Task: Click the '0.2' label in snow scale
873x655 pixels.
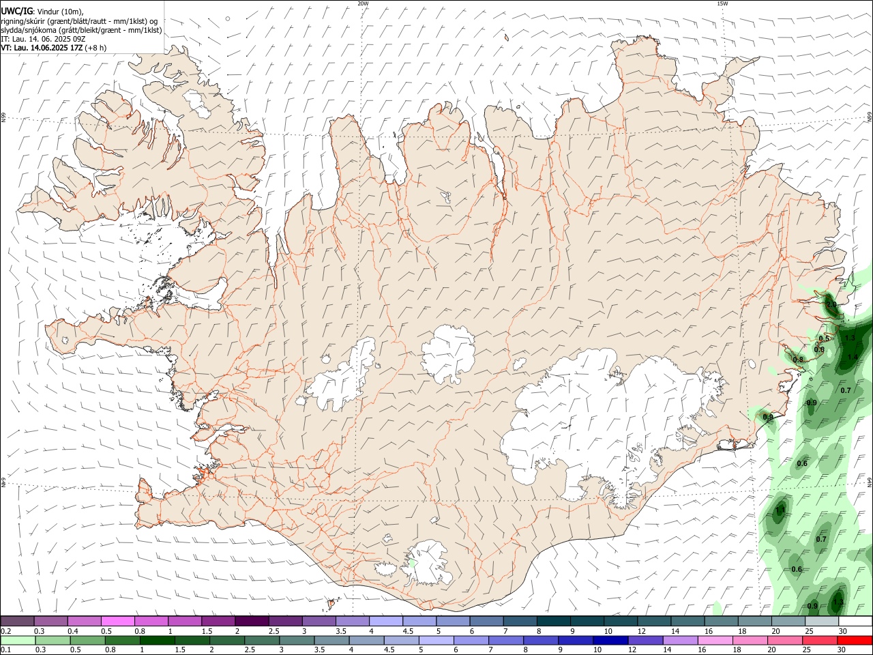Action: pyautogui.click(x=5, y=631)
